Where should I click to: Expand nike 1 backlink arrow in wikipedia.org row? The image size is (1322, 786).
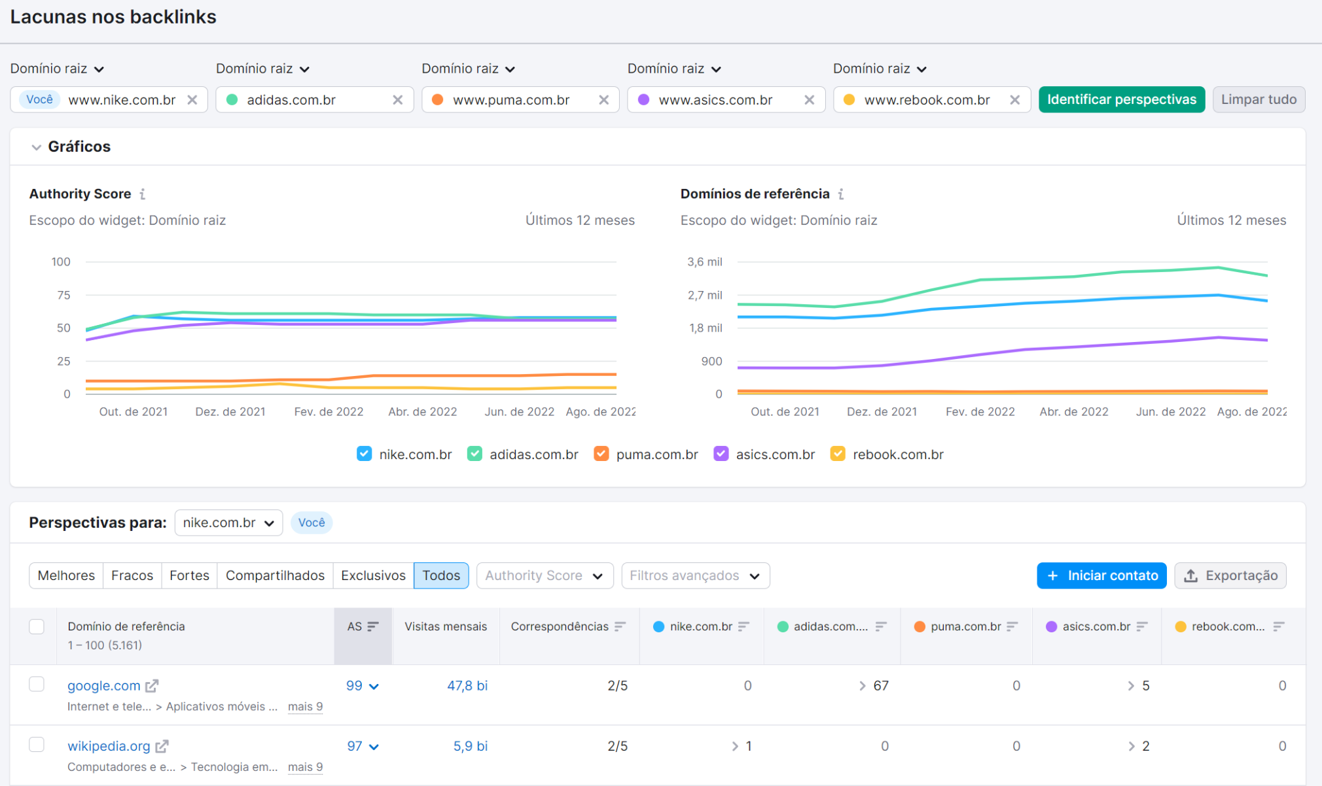pos(735,746)
